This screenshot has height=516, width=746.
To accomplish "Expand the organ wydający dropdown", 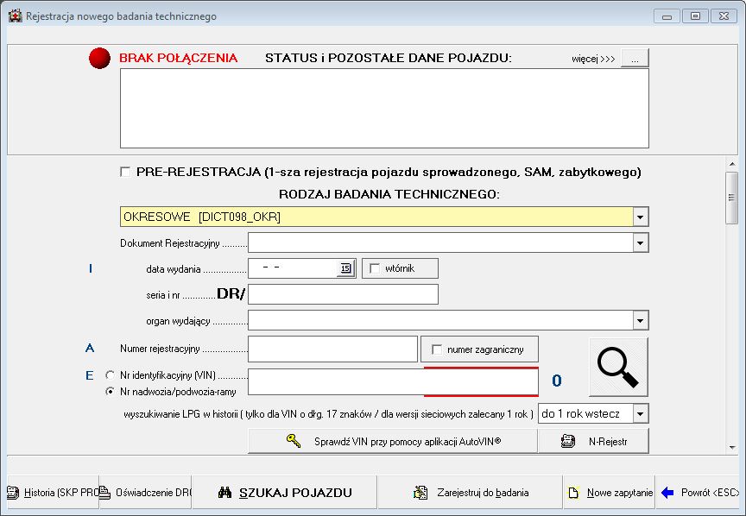I will (640, 320).
